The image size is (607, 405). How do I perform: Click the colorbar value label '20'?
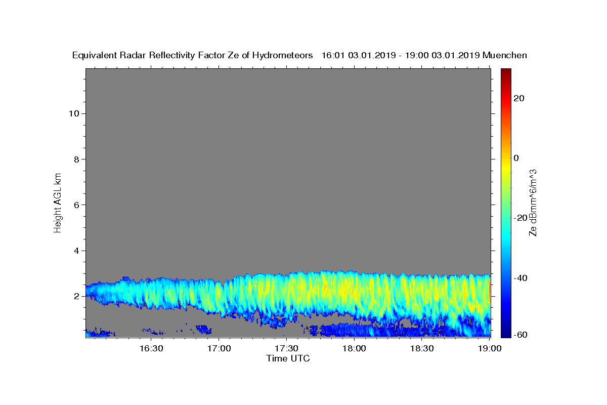coord(518,98)
